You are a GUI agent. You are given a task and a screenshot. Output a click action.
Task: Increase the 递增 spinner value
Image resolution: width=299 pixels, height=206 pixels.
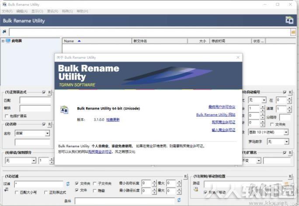click(x=289, y=107)
